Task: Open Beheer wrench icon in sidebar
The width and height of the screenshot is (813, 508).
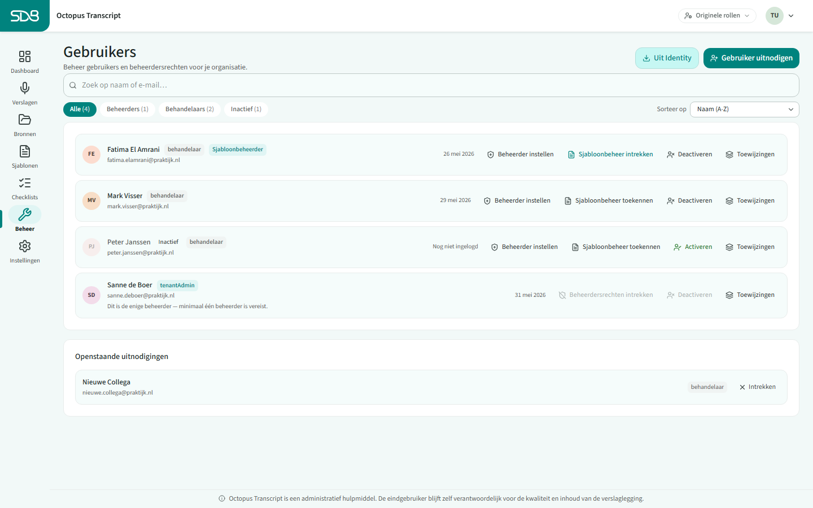Action: 25,214
